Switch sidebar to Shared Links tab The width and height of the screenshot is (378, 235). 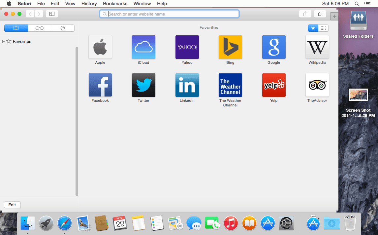pyautogui.click(x=63, y=28)
